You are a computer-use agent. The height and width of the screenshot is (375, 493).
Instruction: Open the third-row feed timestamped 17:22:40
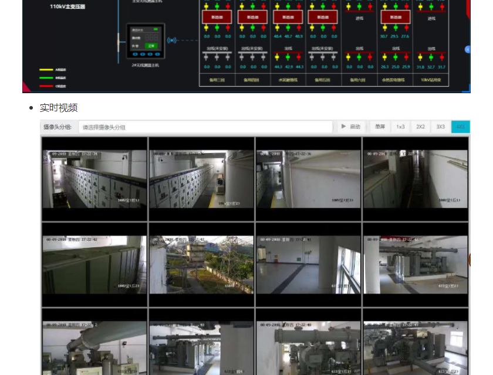click(x=309, y=342)
